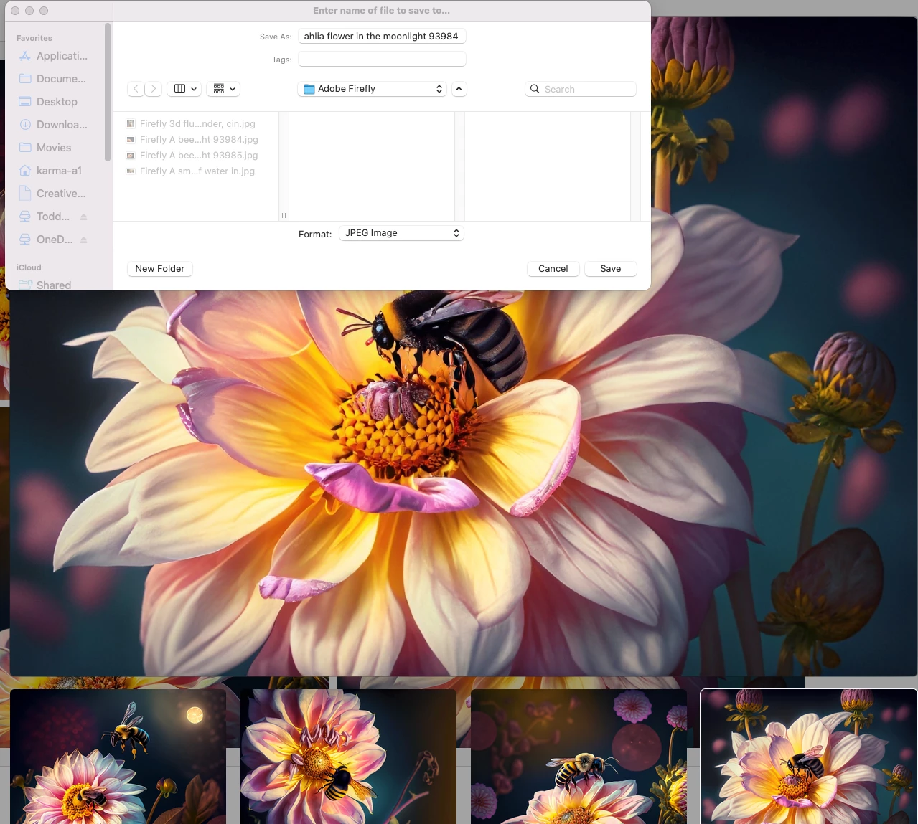Eject the Todd drive

tap(84, 217)
